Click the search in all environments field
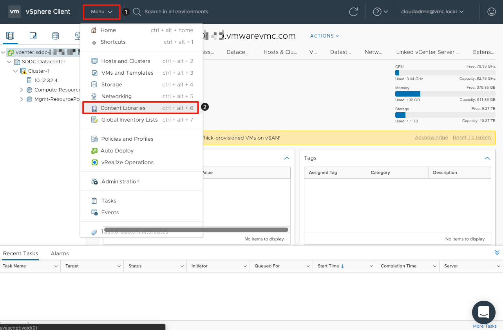 pos(176,12)
